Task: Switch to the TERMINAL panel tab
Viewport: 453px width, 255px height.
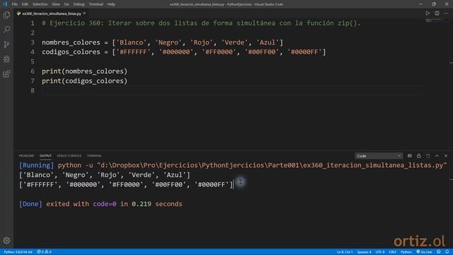Action: click(94, 156)
